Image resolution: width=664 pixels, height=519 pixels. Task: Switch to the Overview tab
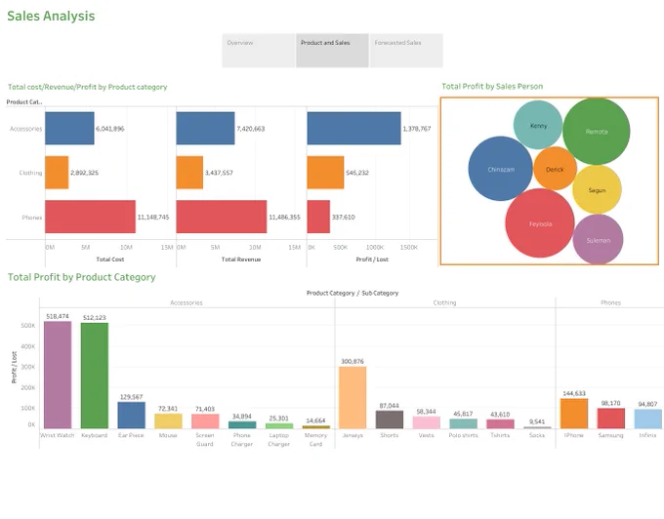click(259, 51)
